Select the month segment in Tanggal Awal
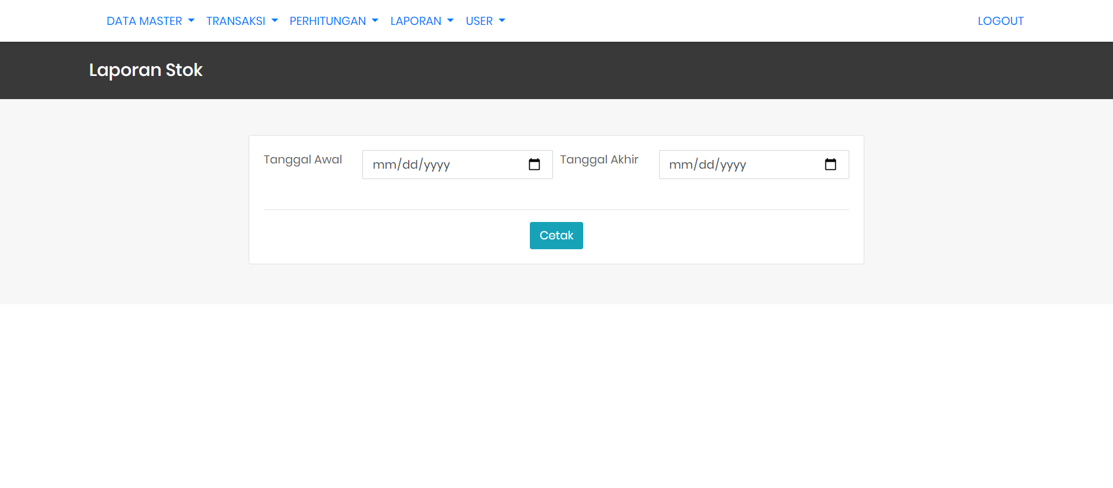1113x488 pixels. coord(384,165)
